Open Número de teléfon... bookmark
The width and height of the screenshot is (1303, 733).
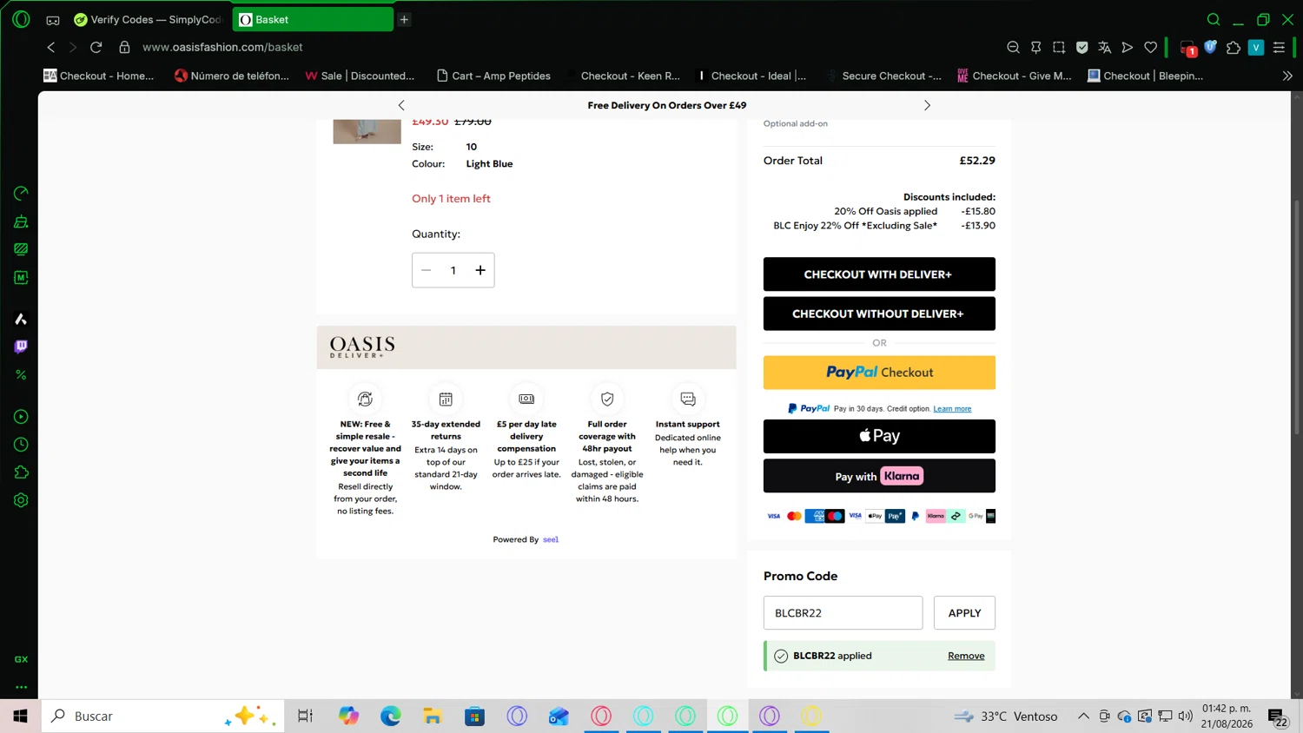(x=232, y=76)
